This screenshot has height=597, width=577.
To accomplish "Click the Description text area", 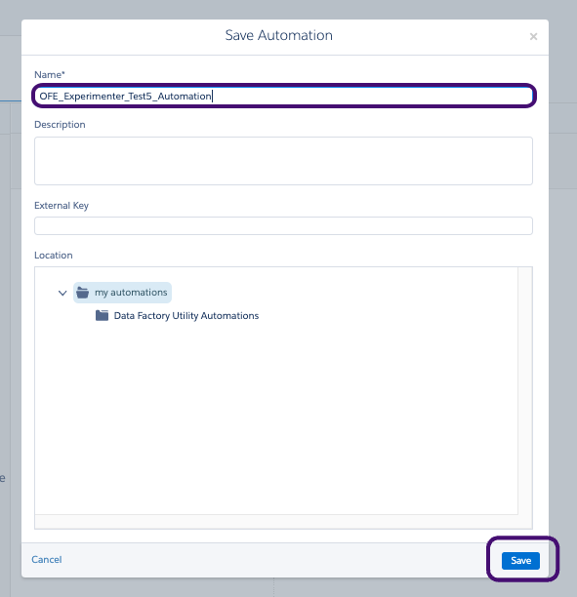I will click(283, 161).
